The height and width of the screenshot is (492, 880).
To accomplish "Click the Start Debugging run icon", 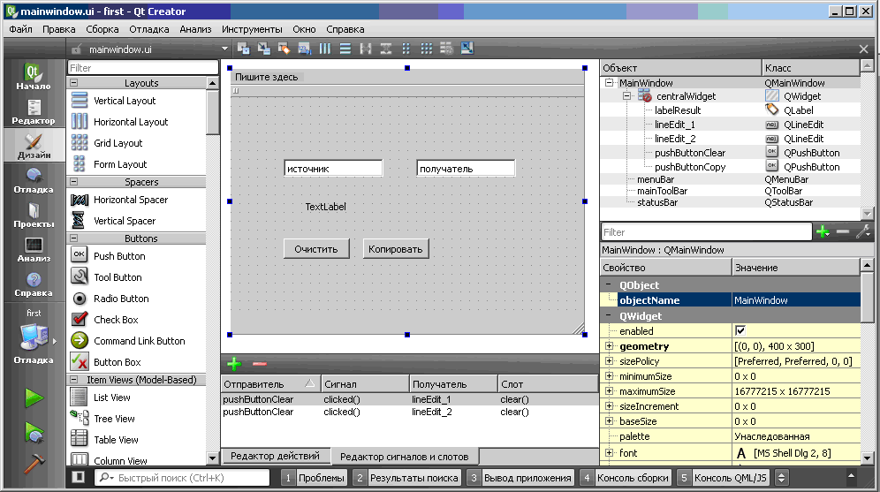I will (34, 433).
